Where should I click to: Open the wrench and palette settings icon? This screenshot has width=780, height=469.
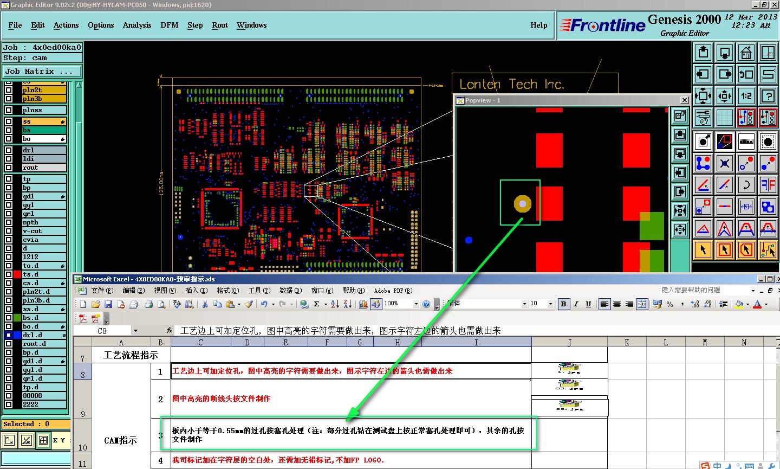click(x=703, y=117)
